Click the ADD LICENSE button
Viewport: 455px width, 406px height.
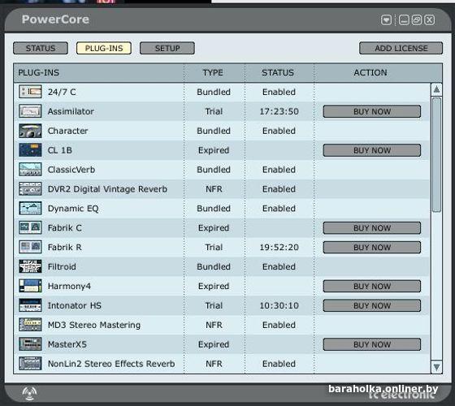click(401, 48)
